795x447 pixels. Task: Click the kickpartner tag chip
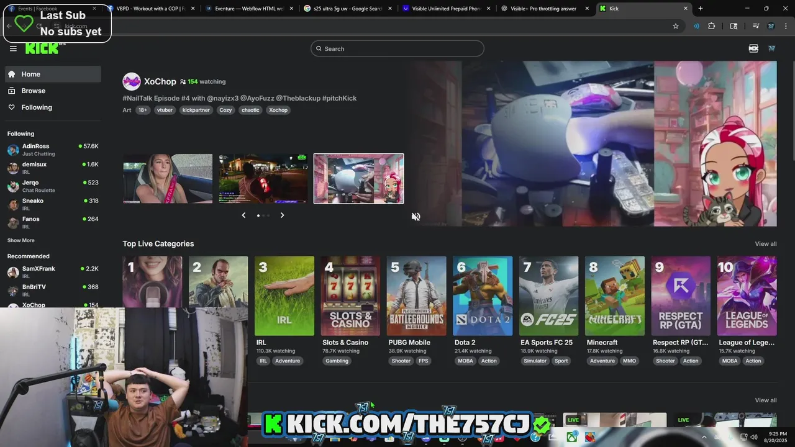[196, 110]
